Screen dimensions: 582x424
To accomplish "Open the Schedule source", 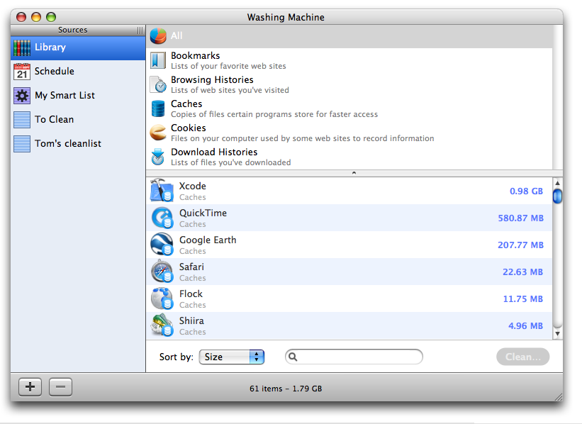I will pos(78,72).
